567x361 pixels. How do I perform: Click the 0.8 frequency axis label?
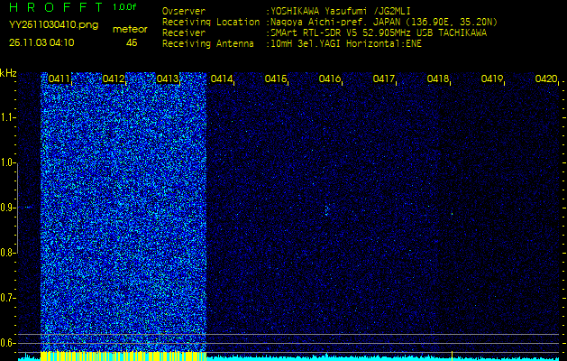[x=6, y=253]
